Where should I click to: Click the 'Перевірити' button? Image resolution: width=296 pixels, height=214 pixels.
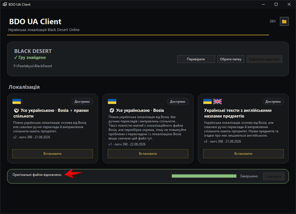196,59
